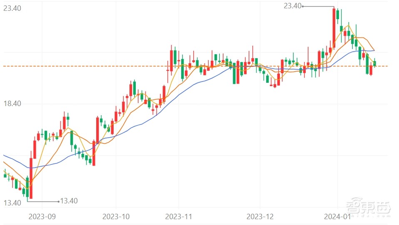
Task: Click the orange dashed horizontal price line
Action: coord(125,66)
